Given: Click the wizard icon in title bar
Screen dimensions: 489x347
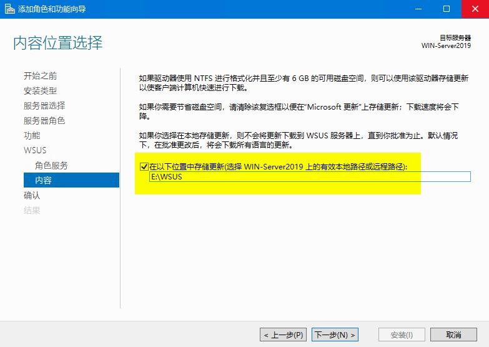Looking at the screenshot, I should point(8,9).
